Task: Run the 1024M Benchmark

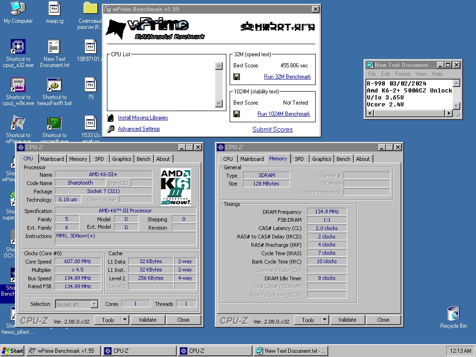Action: [x=284, y=114]
